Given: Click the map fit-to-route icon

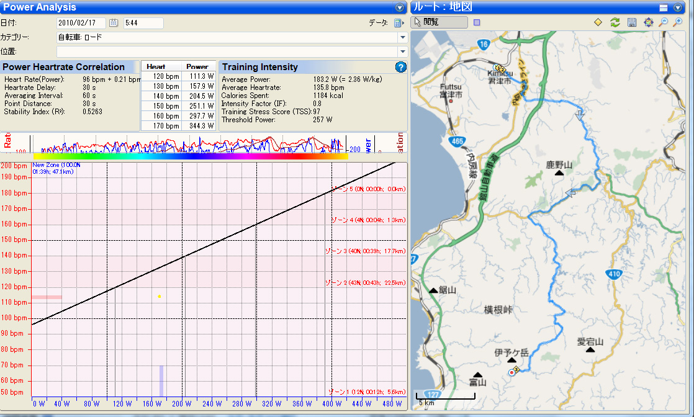Looking at the screenshot, I should click(649, 22).
